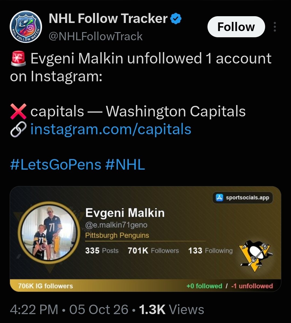Click the 701K Followers stat
This screenshot has width=291, height=323.
[x=153, y=251]
